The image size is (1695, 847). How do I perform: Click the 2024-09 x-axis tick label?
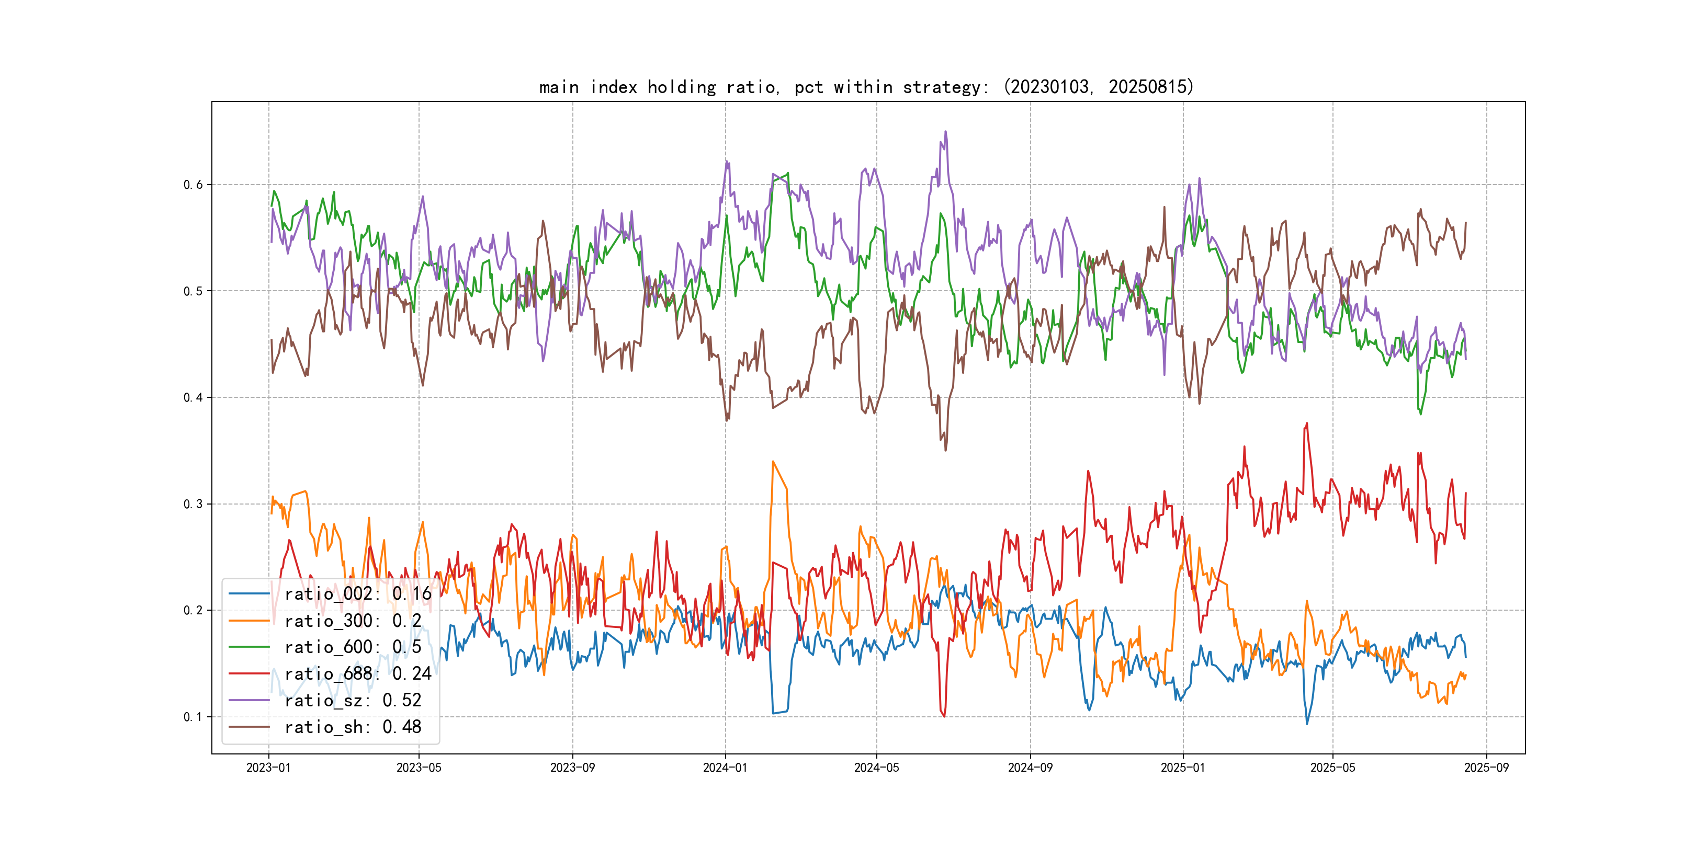coord(1031,768)
